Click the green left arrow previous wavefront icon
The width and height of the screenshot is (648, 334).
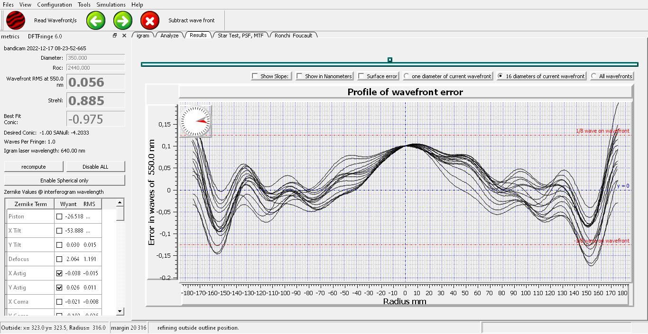[x=96, y=20]
